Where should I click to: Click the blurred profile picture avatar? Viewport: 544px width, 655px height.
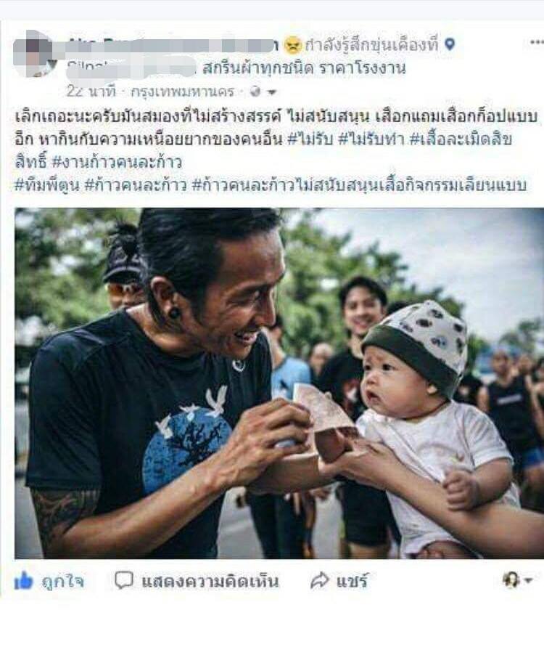click(34, 54)
